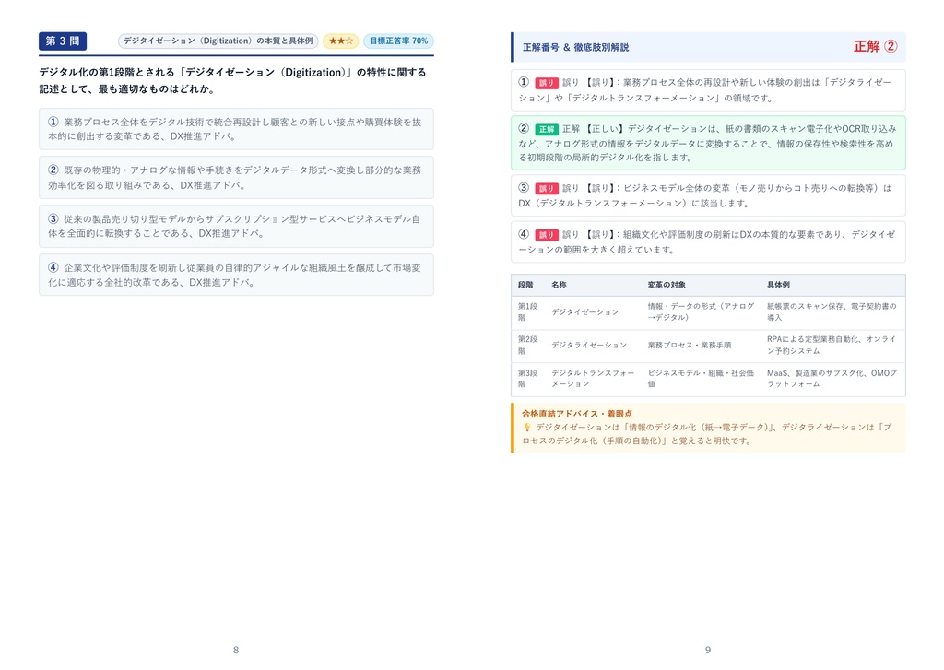Click the 目標正答率 70% badge
Screen dimensions: 944x670
click(x=398, y=41)
